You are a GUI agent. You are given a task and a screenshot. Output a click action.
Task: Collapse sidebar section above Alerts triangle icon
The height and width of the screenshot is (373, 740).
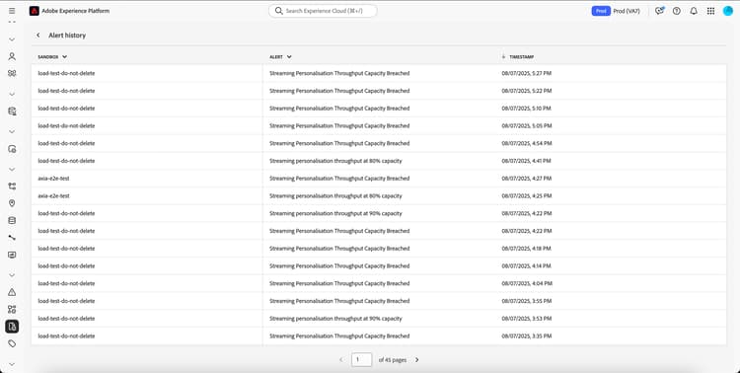(12, 274)
